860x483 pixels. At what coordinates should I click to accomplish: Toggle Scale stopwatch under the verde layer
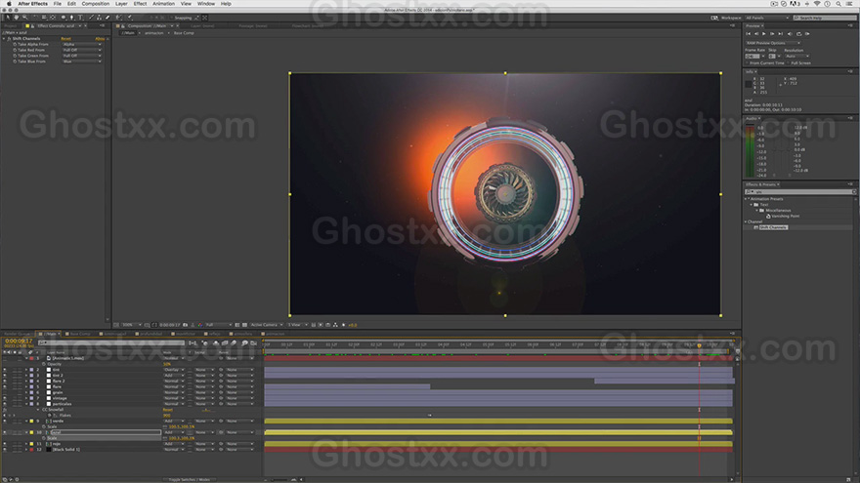44,426
